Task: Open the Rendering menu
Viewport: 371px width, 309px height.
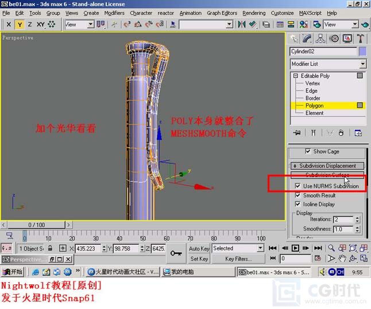Action: coord(254,13)
